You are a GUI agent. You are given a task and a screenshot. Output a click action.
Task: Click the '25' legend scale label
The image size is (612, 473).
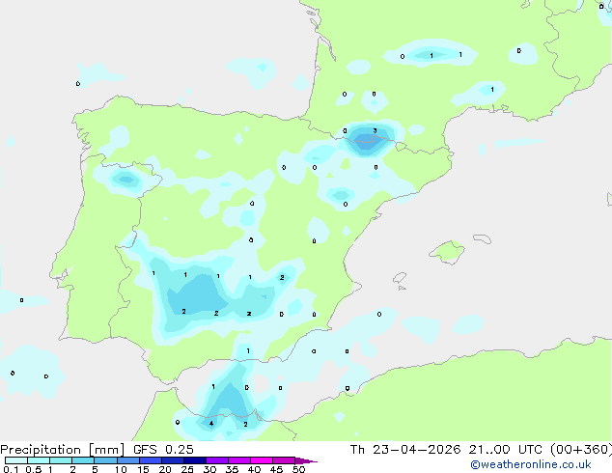tap(187, 469)
